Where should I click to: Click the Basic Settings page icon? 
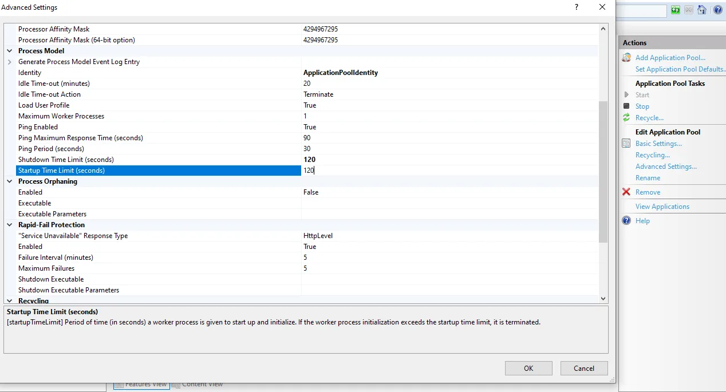[x=626, y=143]
